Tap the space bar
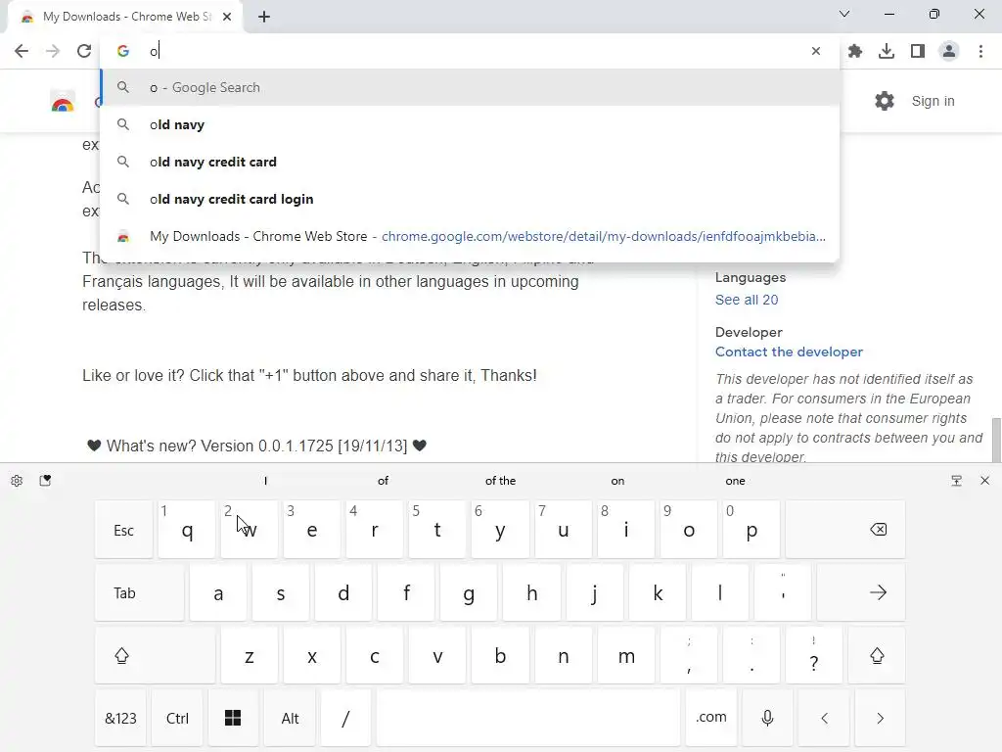 528,718
